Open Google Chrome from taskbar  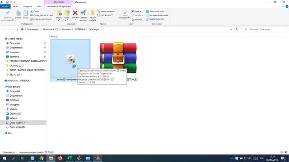pyautogui.click(x=42, y=158)
